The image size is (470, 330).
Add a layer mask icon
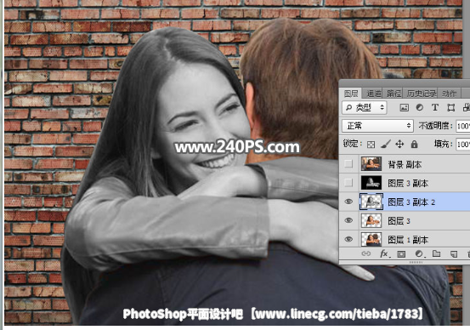coord(401,254)
